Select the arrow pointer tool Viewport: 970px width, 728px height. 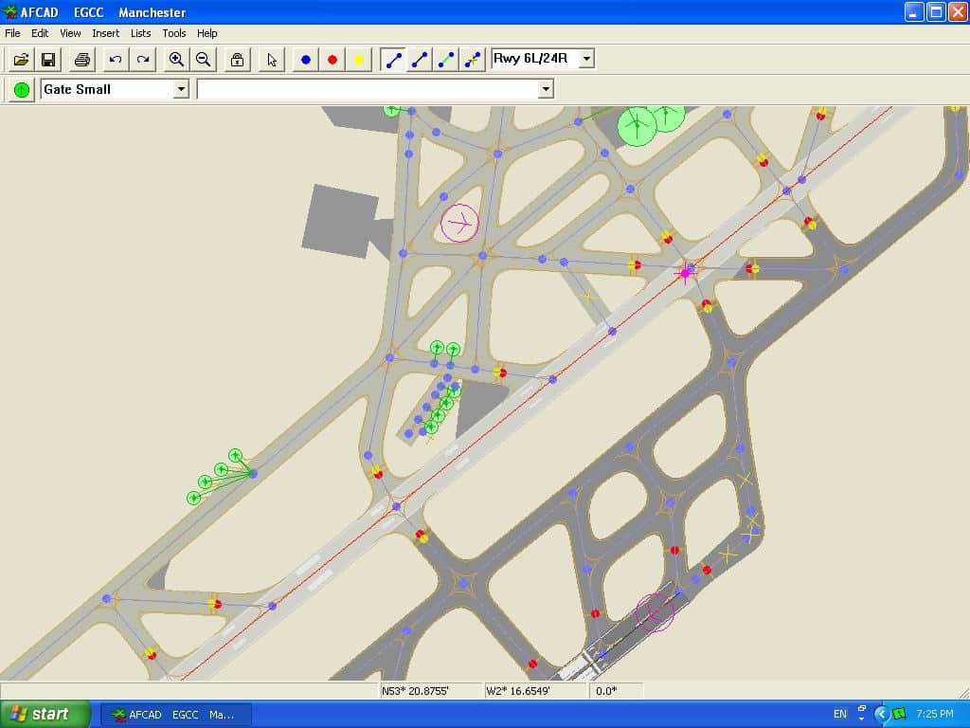(272, 60)
